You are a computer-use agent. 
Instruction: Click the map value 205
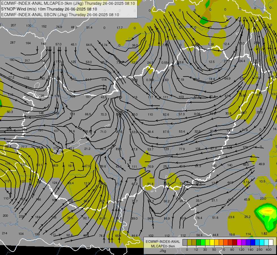pos(9,129)
